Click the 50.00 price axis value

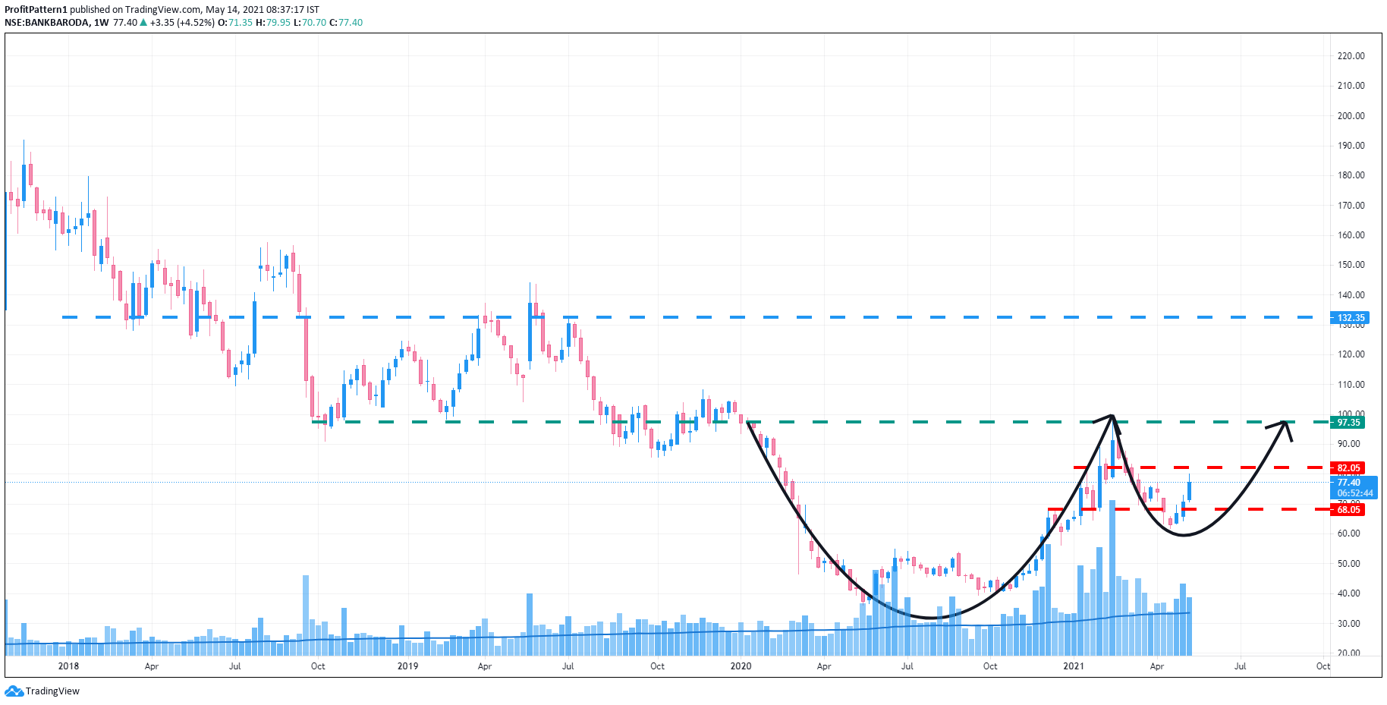(1348, 564)
